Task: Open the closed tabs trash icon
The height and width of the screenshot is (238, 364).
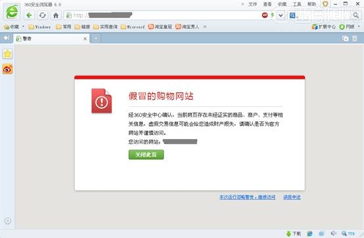Action: tap(355, 39)
